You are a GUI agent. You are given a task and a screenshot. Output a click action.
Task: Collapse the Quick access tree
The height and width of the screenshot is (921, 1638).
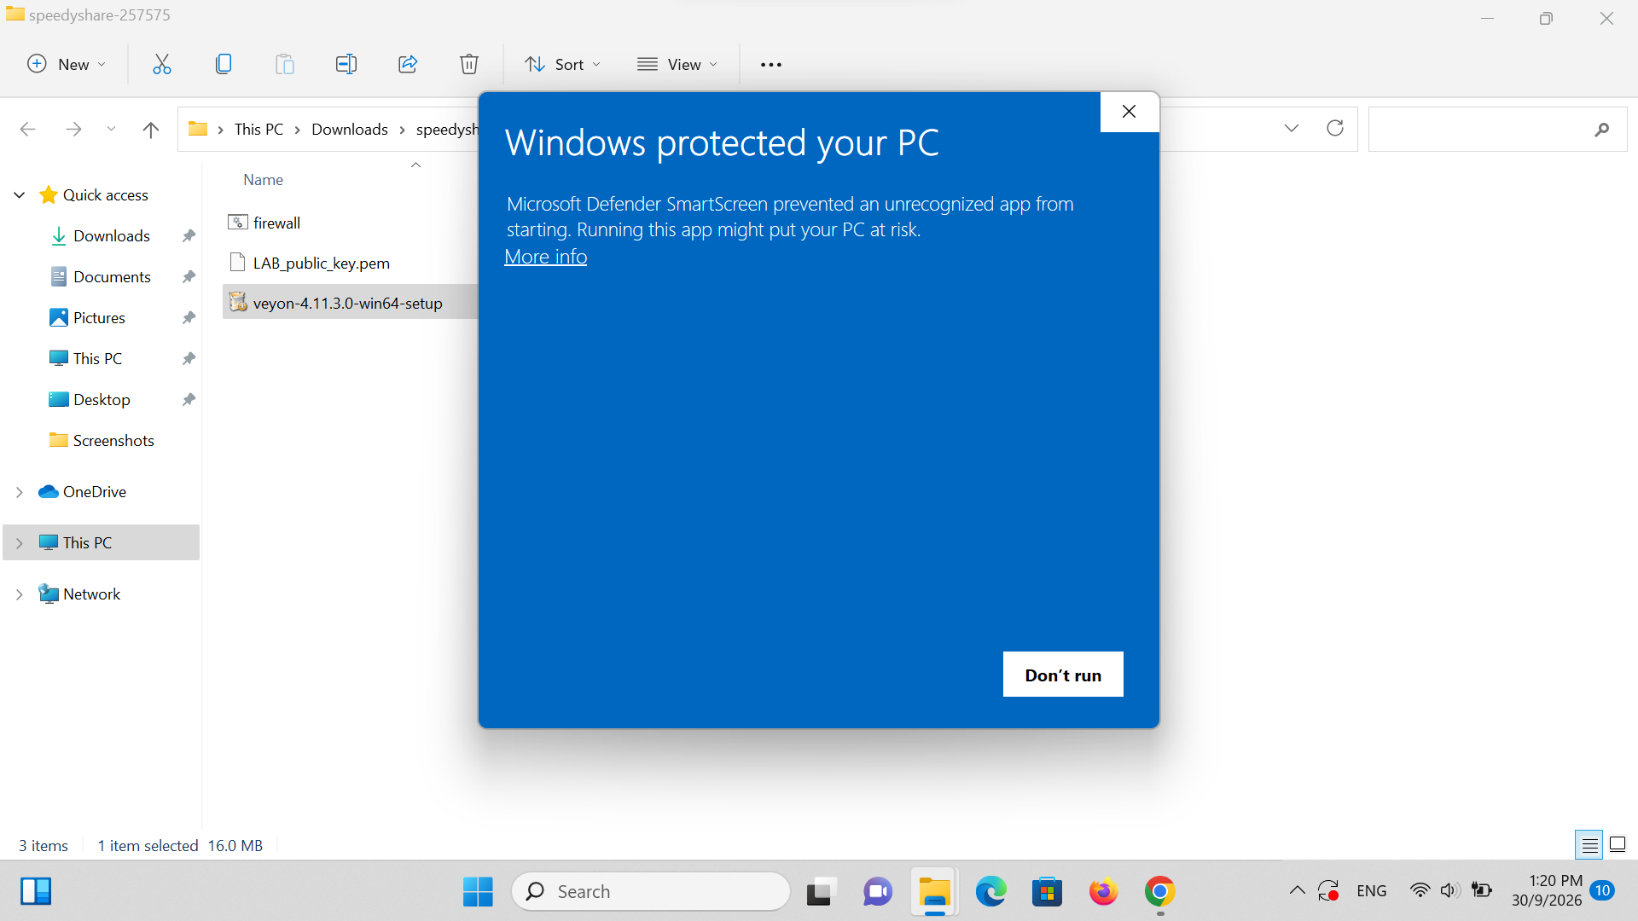click(20, 195)
